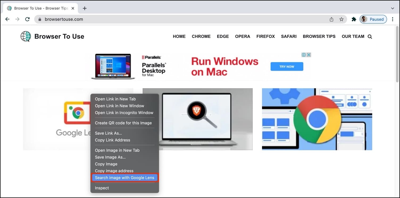Click the Paused profile button
The image size is (400, 198).
click(373, 19)
